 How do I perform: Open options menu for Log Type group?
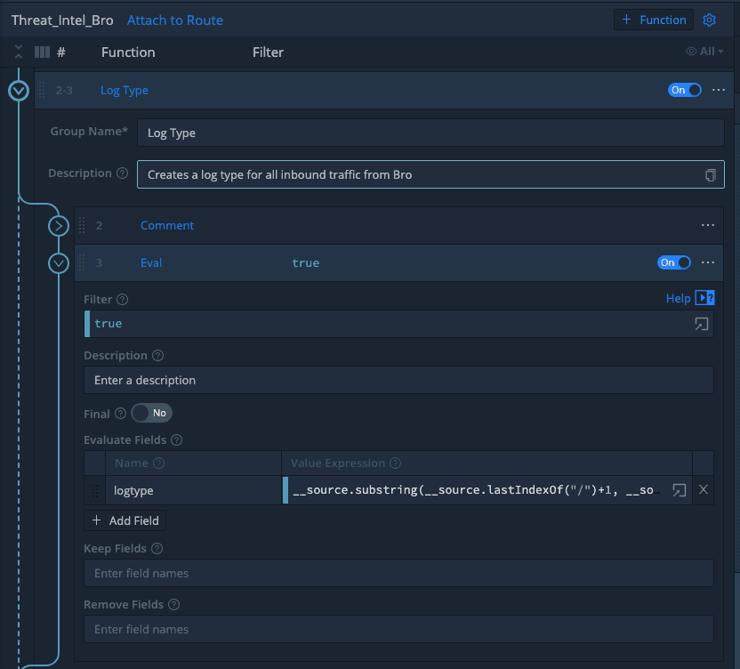pos(719,90)
